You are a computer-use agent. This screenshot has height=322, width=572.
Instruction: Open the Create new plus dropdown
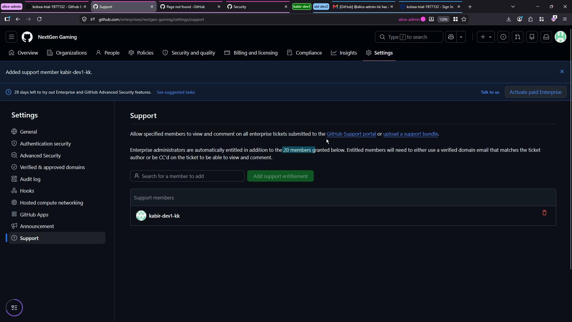pos(486,37)
